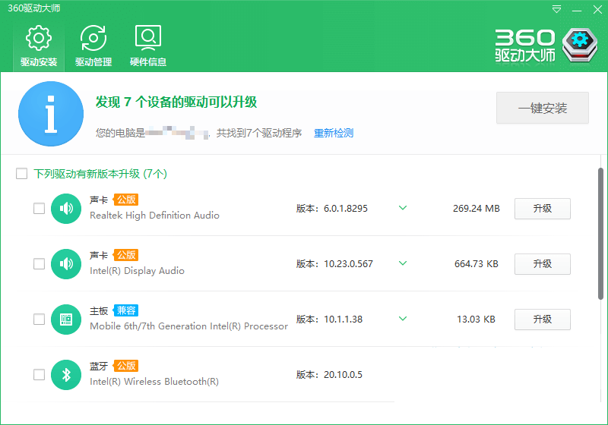Click the 重新检测 link

tap(334, 134)
